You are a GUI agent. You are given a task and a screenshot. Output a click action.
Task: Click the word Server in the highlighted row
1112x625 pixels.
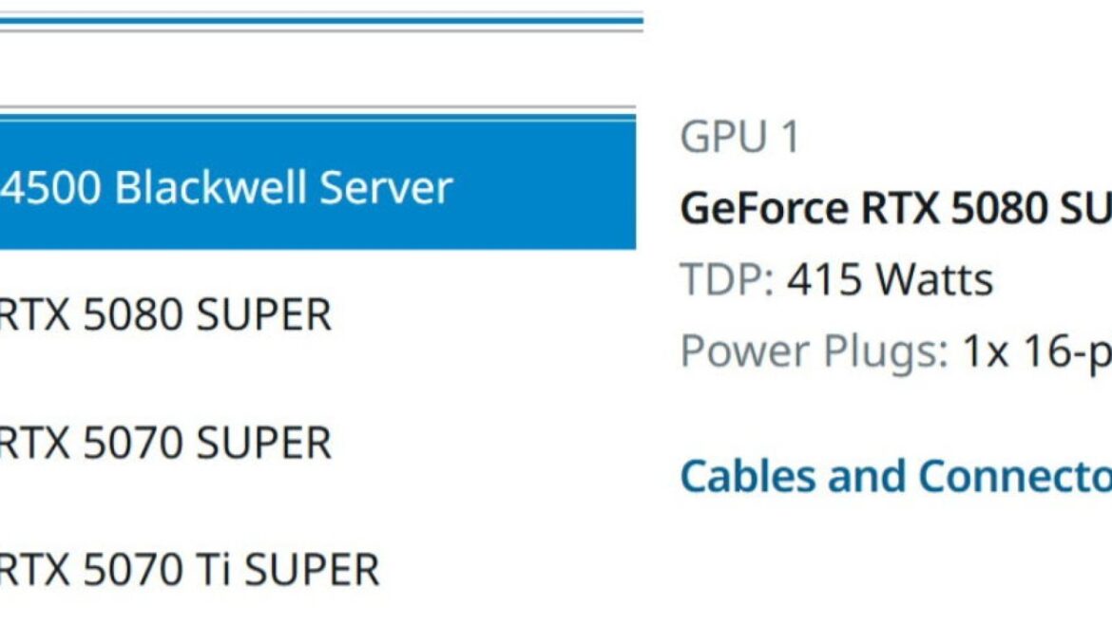(x=386, y=187)
